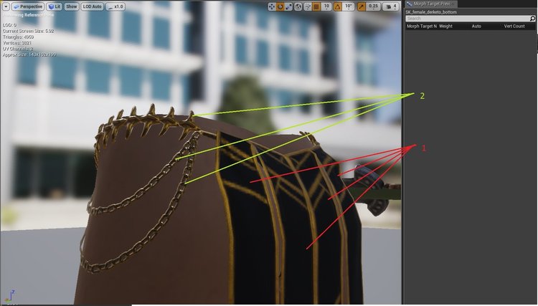The height and width of the screenshot is (306, 538).
Task: Sort by Vert Count column header
Action: tap(514, 26)
